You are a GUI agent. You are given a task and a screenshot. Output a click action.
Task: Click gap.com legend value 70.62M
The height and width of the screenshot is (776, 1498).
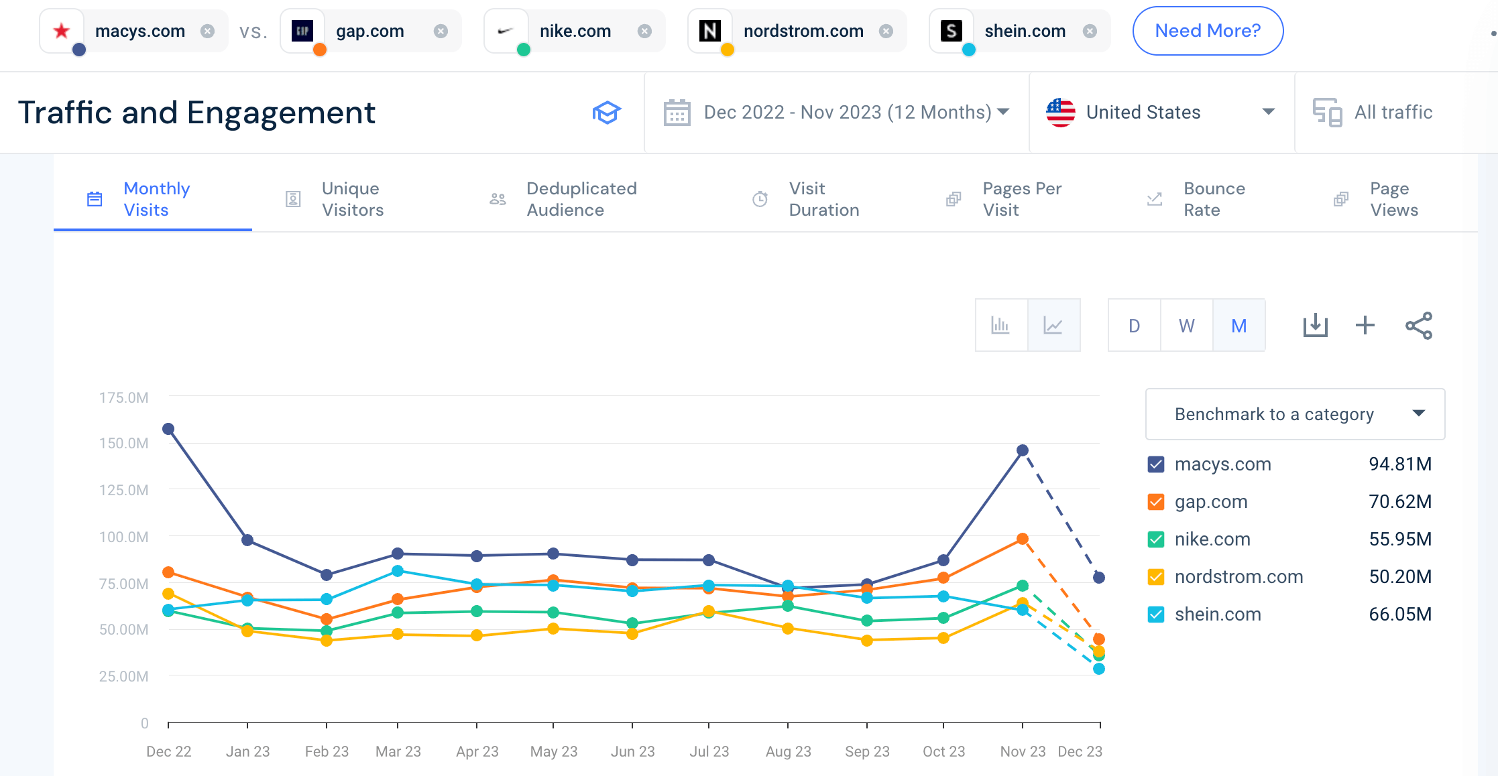pos(1400,502)
